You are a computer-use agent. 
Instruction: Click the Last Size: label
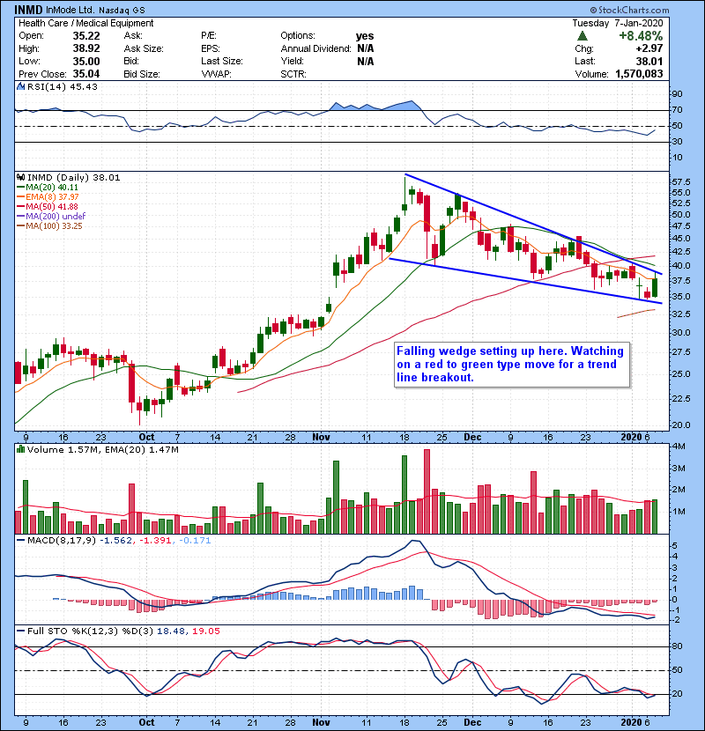pos(222,61)
